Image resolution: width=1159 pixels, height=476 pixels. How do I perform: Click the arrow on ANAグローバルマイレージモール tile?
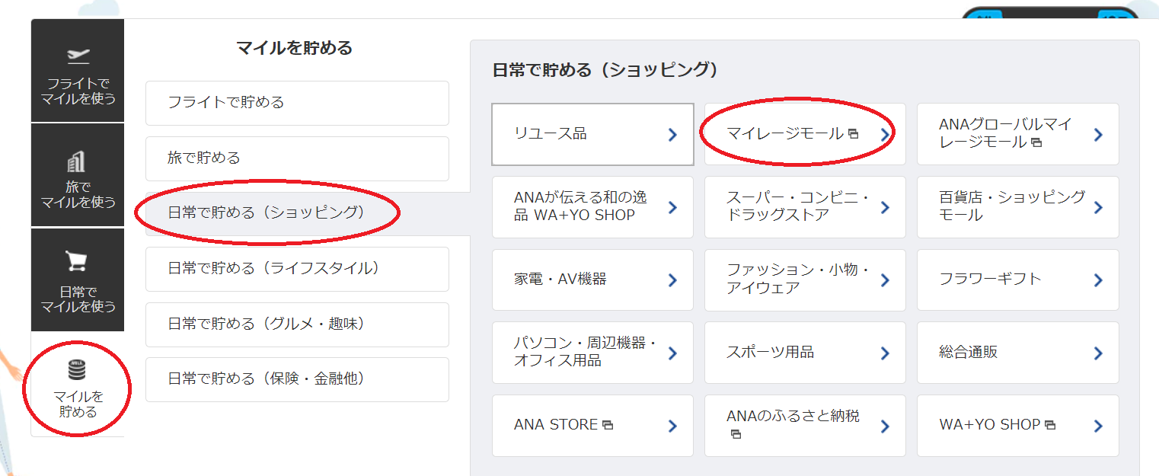pos(1097,135)
